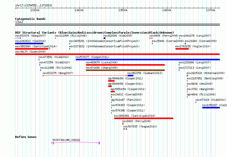Viewport: 227px width, 157px height.
Task: Open dgv511n67 (Park2010) label
Action: pos(126,100)
